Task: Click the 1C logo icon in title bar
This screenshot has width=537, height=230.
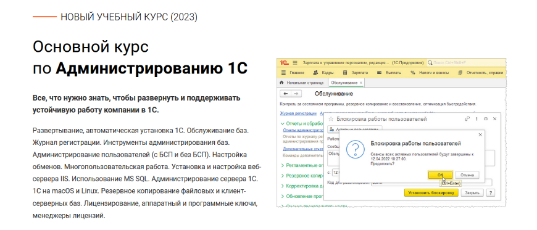Action: tap(285, 63)
